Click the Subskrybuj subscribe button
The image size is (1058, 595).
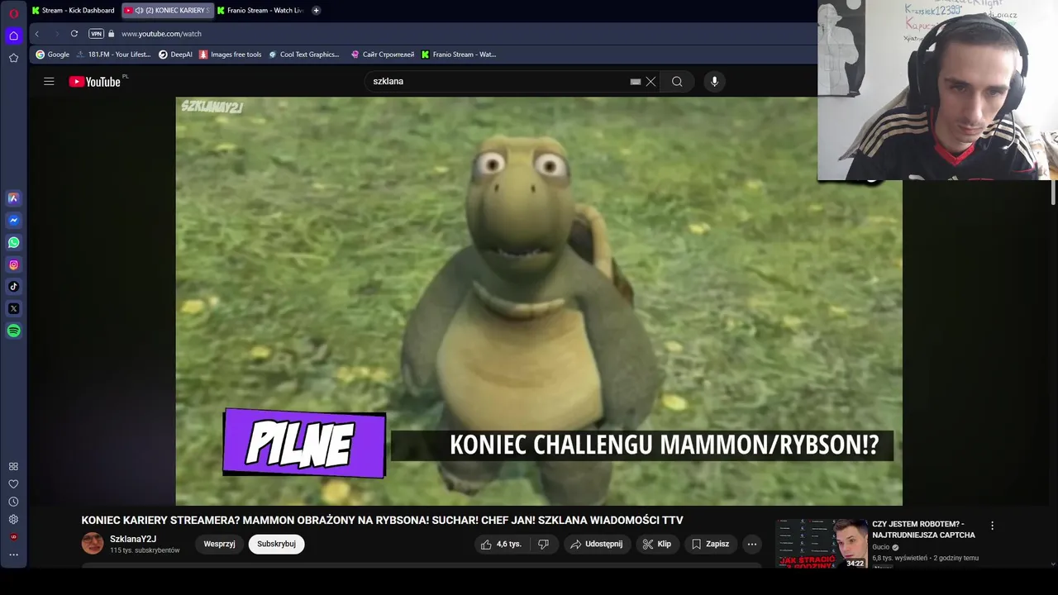(276, 544)
